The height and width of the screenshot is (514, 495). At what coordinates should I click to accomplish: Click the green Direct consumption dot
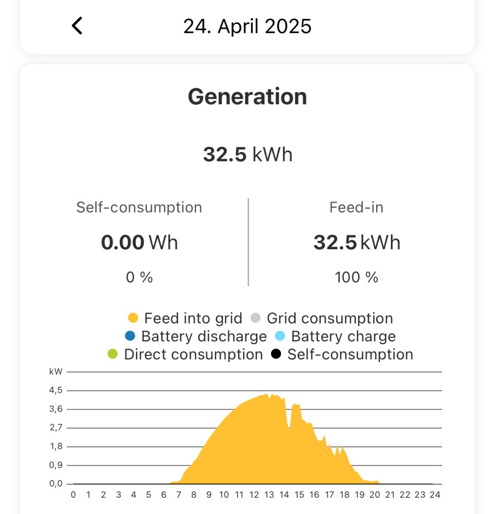112,354
